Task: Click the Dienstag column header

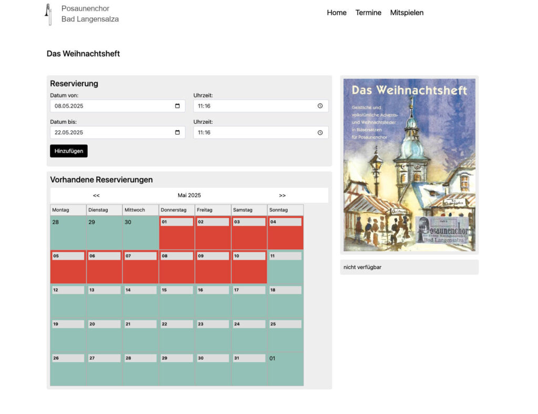Action: [x=105, y=210]
